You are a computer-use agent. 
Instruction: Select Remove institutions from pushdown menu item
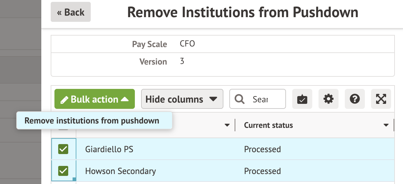(92, 121)
